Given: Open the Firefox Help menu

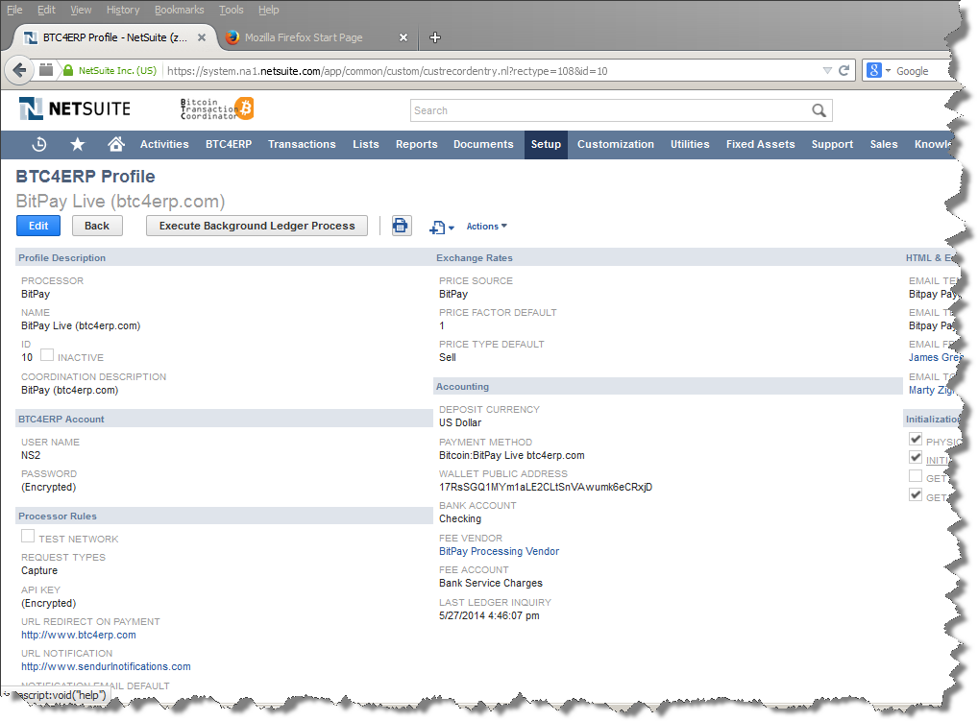Looking at the screenshot, I should click(x=268, y=10).
